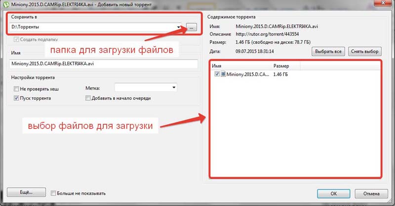Click the AVI file type icon in list
The width and height of the screenshot is (395, 206).
point(223,74)
